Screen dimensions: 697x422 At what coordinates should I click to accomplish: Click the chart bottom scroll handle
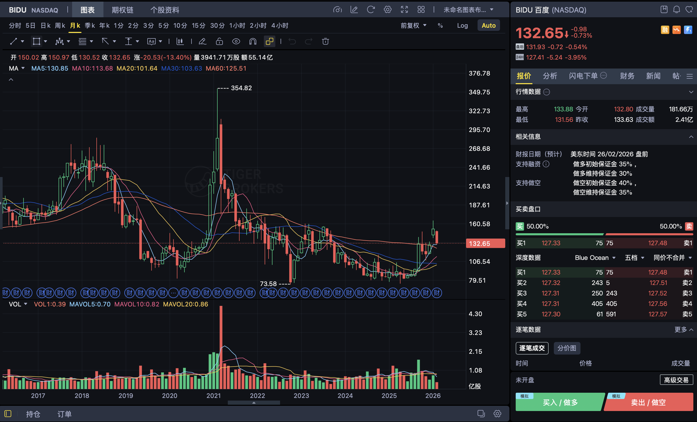[254, 402]
